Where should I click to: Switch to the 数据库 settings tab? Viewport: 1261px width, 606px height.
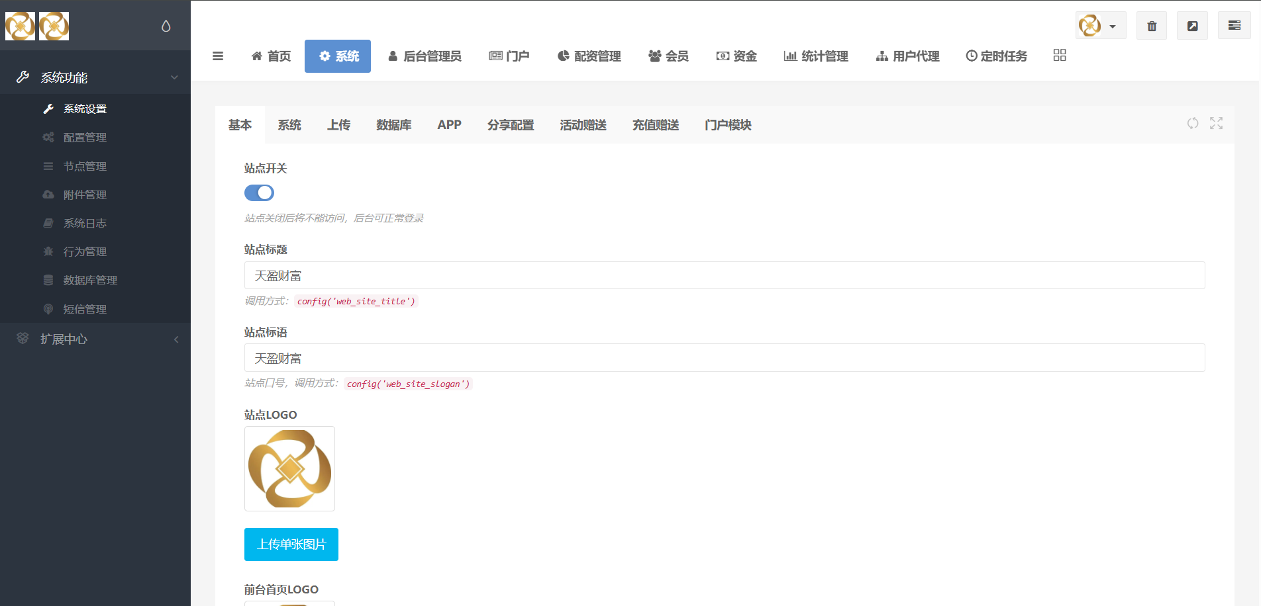[394, 125]
